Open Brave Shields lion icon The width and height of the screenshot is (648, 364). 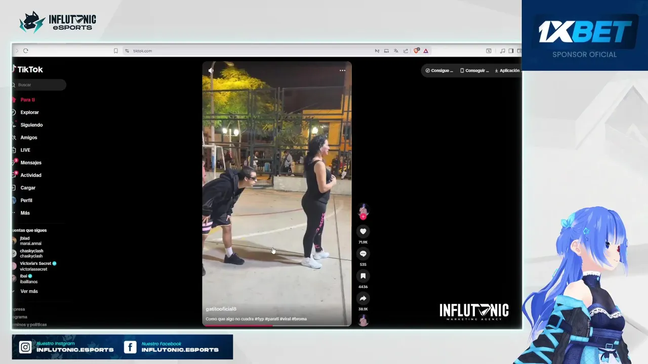(x=417, y=51)
